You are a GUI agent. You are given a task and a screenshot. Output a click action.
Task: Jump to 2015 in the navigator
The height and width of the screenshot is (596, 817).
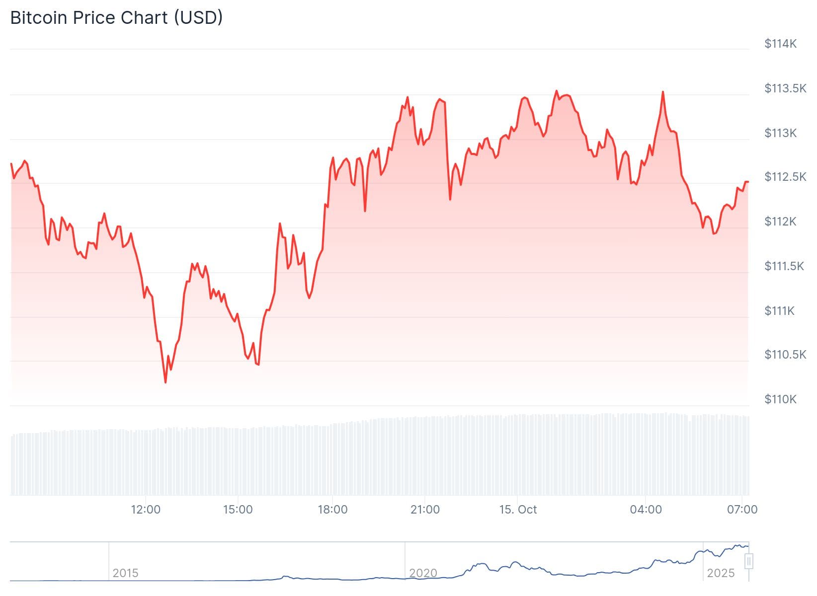125,573
